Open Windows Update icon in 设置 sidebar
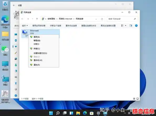Viewport: 156px width, 116px height. point(16,96)
